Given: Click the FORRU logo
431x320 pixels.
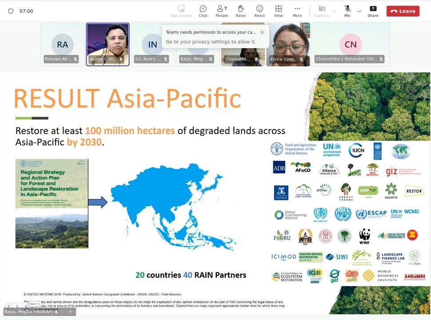Looking at the screenshot, I should 282,236.
